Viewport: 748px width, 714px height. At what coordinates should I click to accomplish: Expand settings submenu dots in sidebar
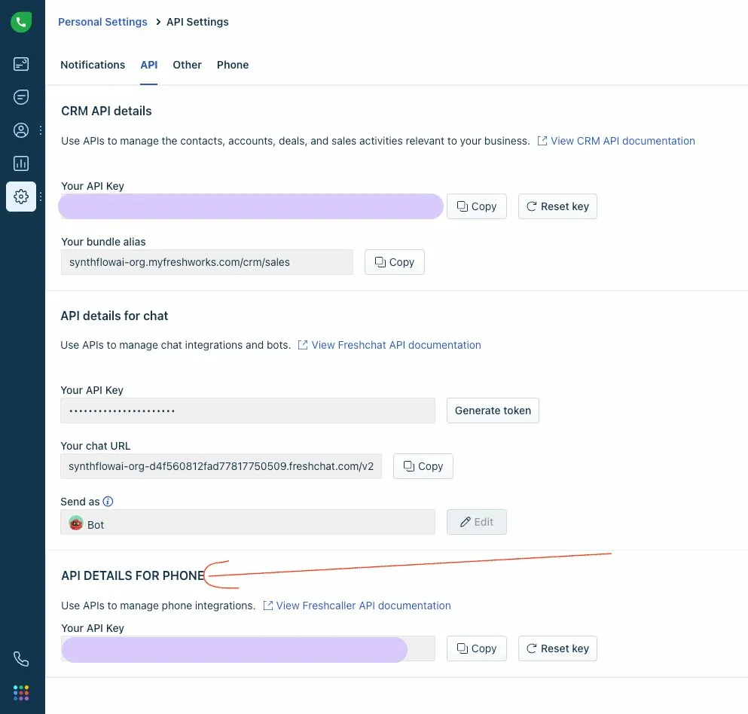click(x=41, y=197)
